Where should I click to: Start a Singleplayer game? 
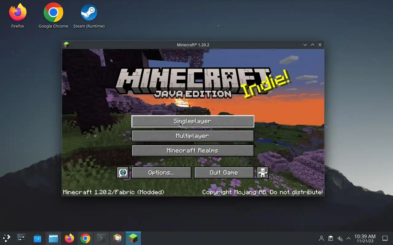coord(193,121)
